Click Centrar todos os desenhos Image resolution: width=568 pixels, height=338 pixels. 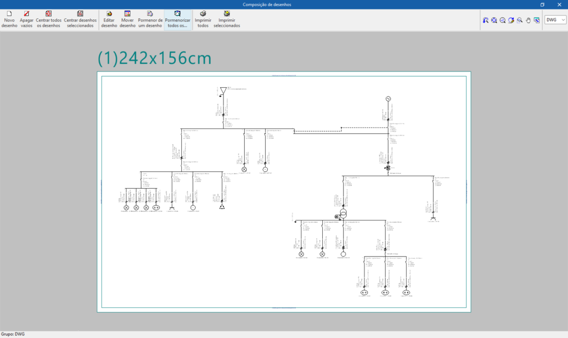(x=49, y=19)
